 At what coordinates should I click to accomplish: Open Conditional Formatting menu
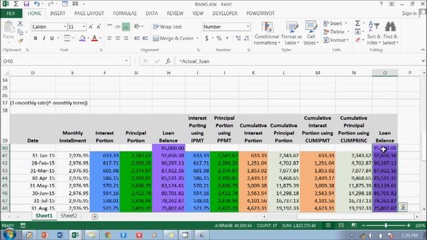click(x=267, y=33)
